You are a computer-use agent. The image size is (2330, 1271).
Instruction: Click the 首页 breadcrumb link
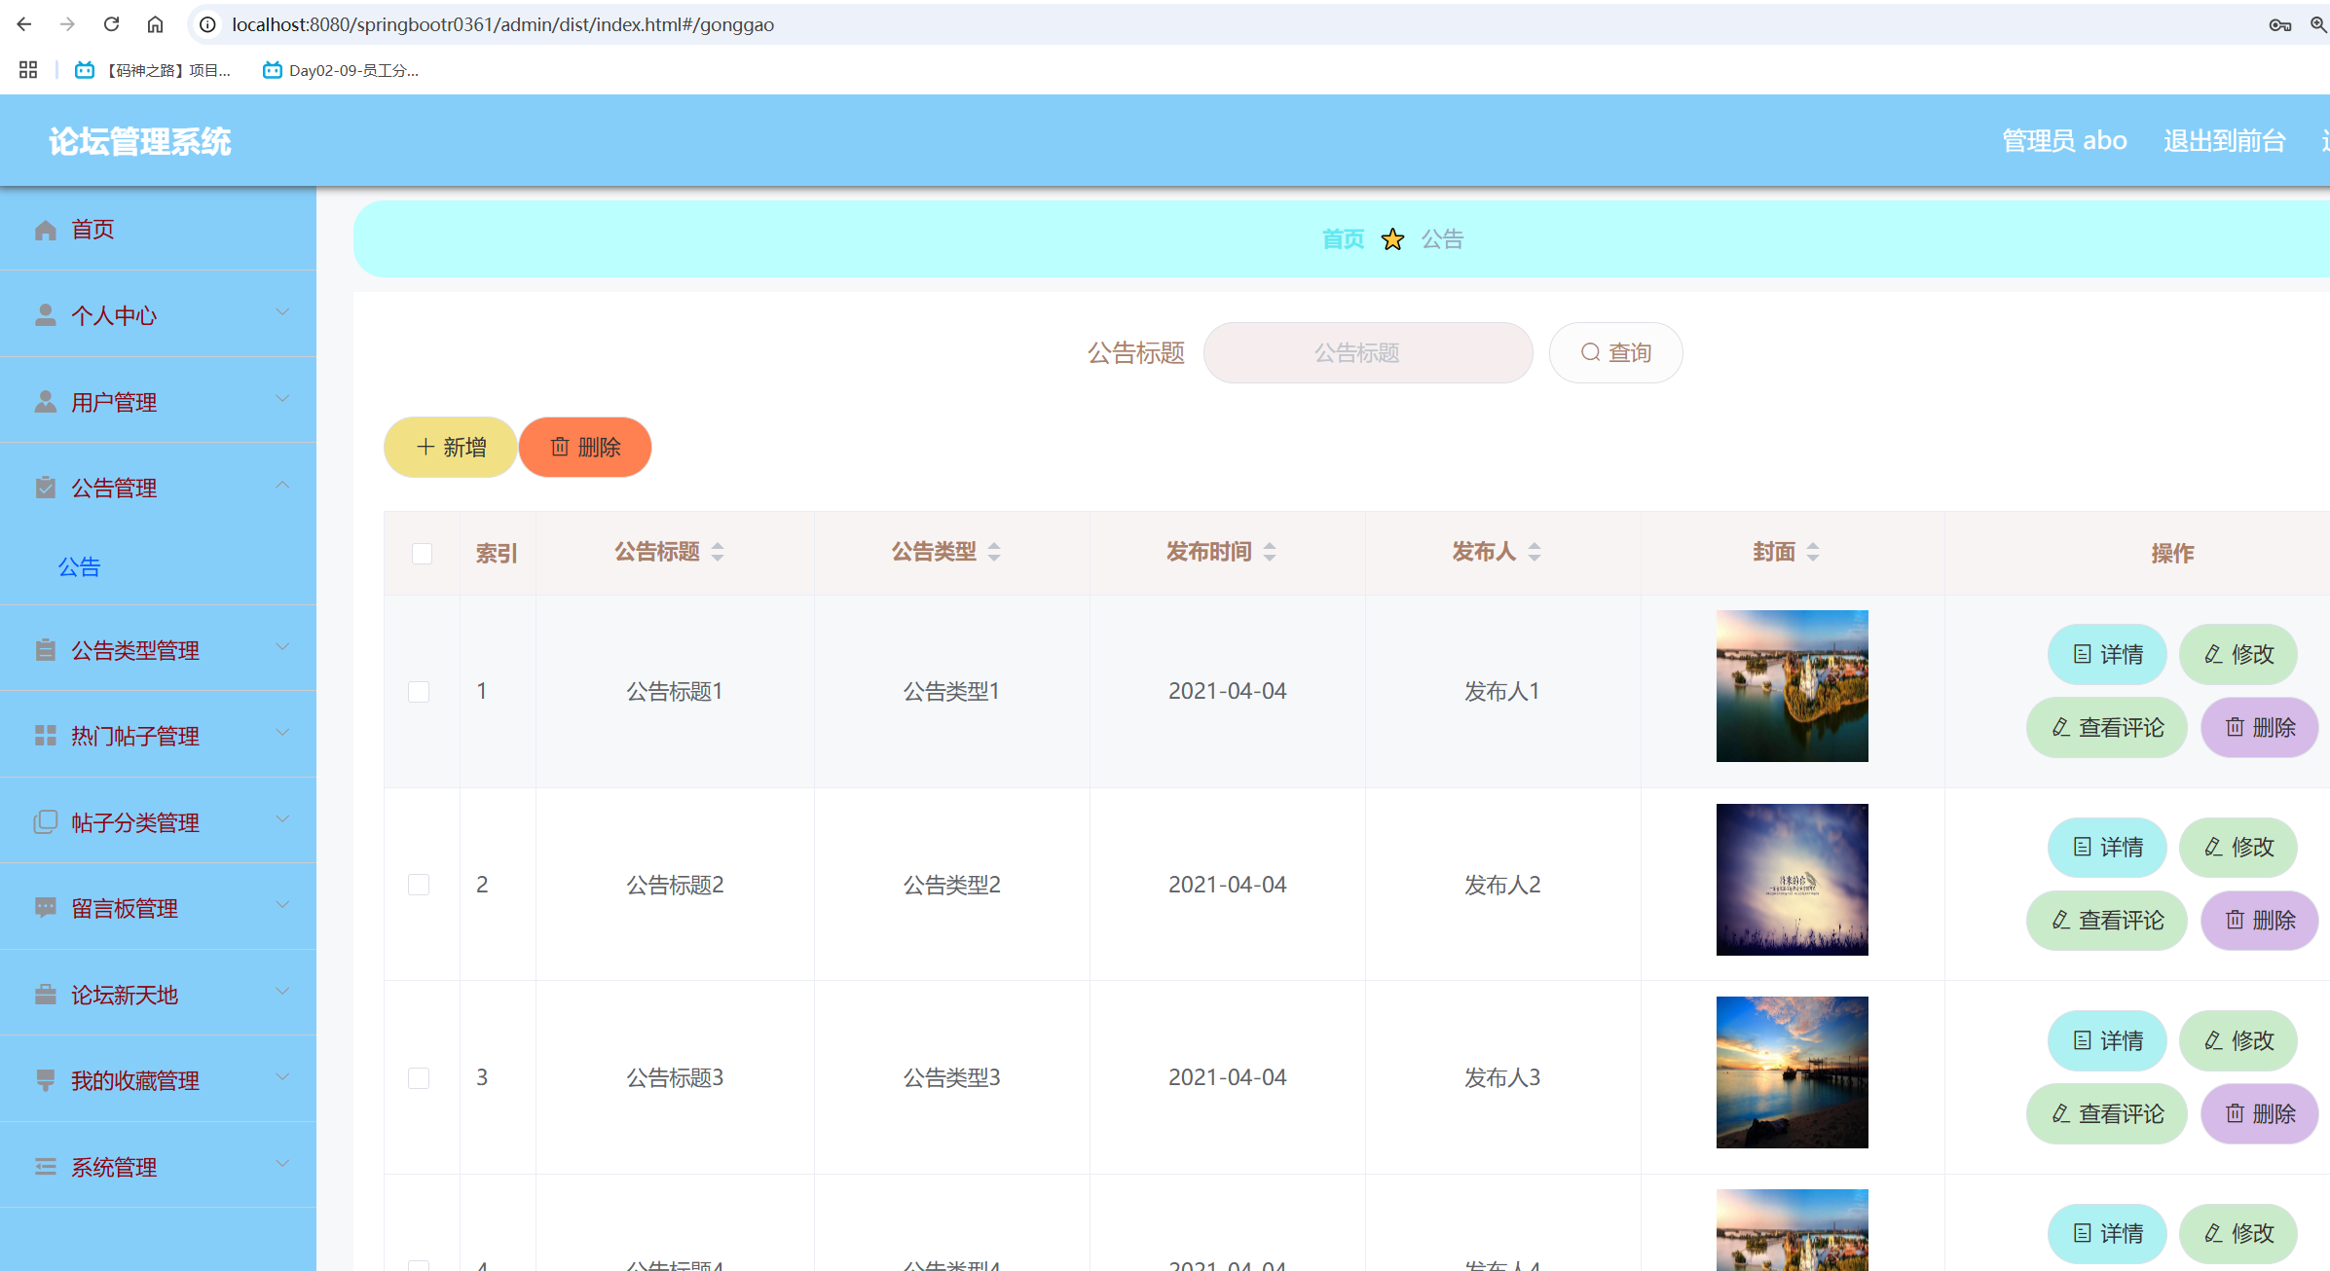coord(1343,239)
